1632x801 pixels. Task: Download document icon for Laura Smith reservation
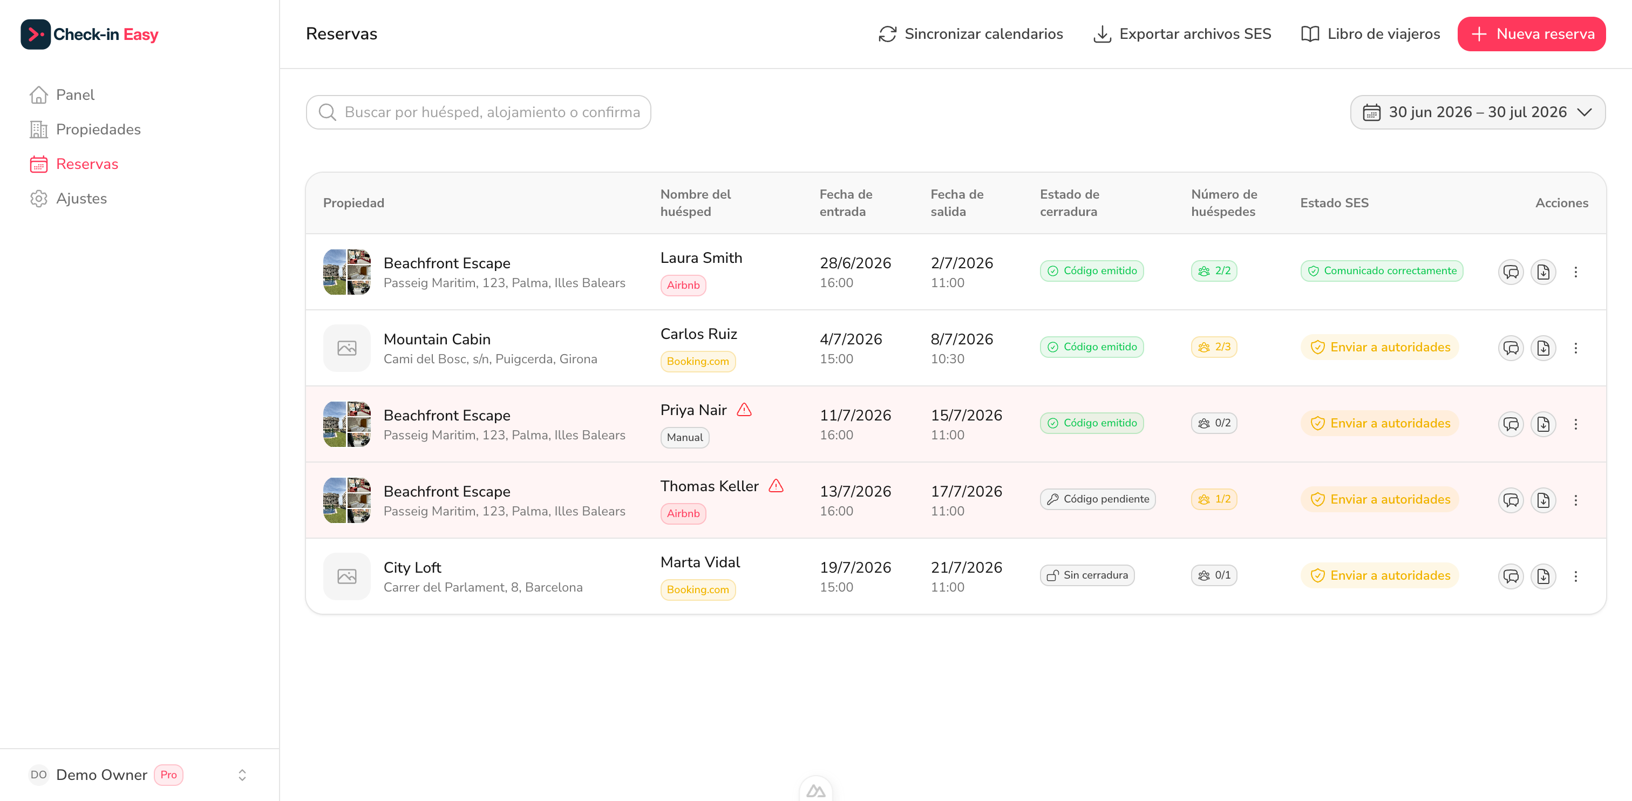1543,272
